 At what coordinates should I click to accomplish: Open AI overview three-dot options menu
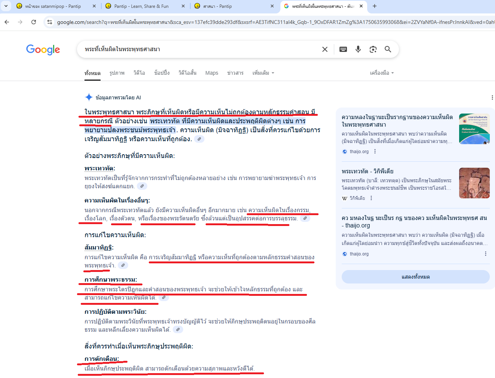492,97
